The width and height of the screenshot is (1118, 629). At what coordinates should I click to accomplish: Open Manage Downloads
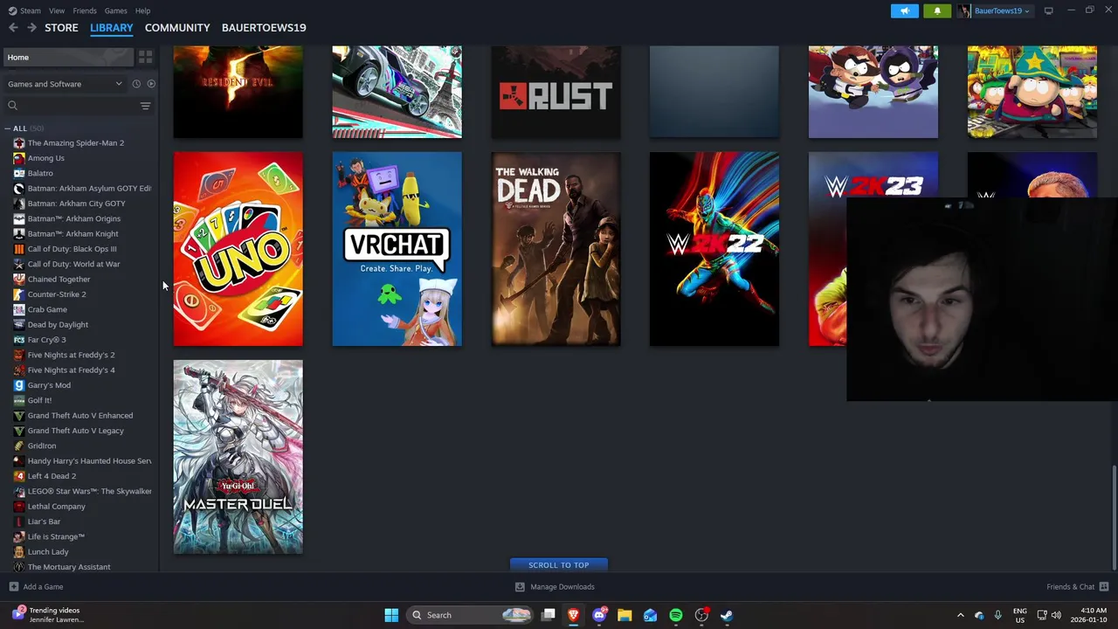coord(555,587)
